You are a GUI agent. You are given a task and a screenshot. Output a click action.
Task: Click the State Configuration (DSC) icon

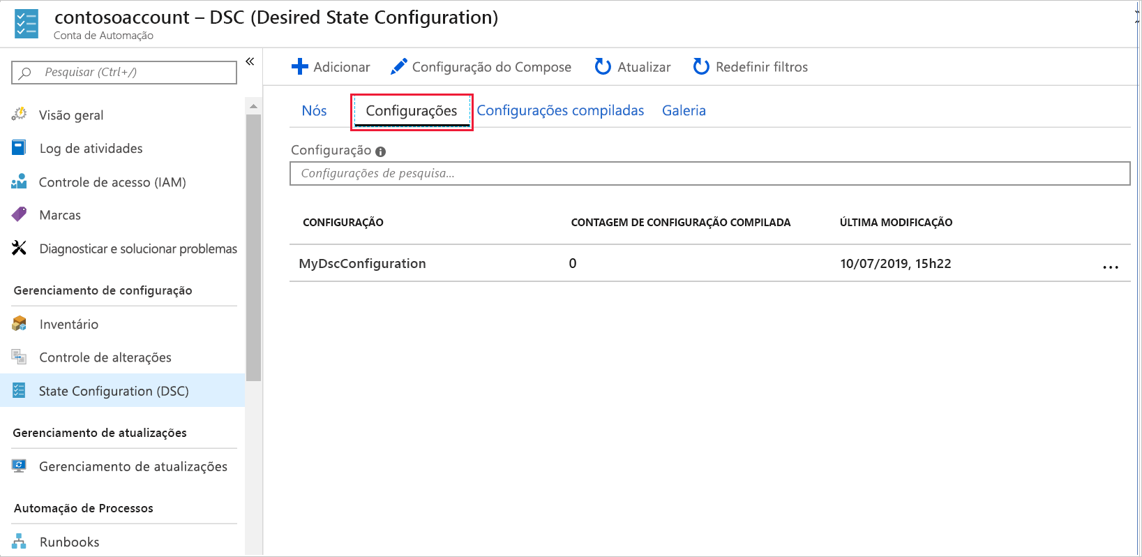[x=20, y=390]
